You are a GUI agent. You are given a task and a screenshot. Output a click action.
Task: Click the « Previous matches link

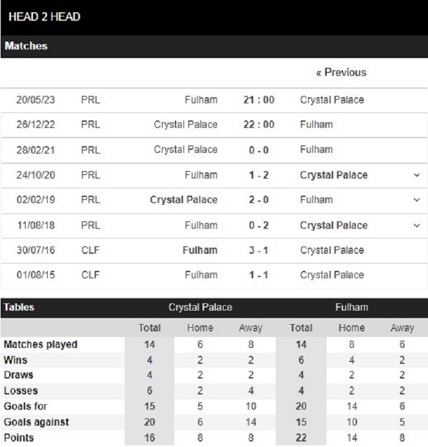pos(341,73)
